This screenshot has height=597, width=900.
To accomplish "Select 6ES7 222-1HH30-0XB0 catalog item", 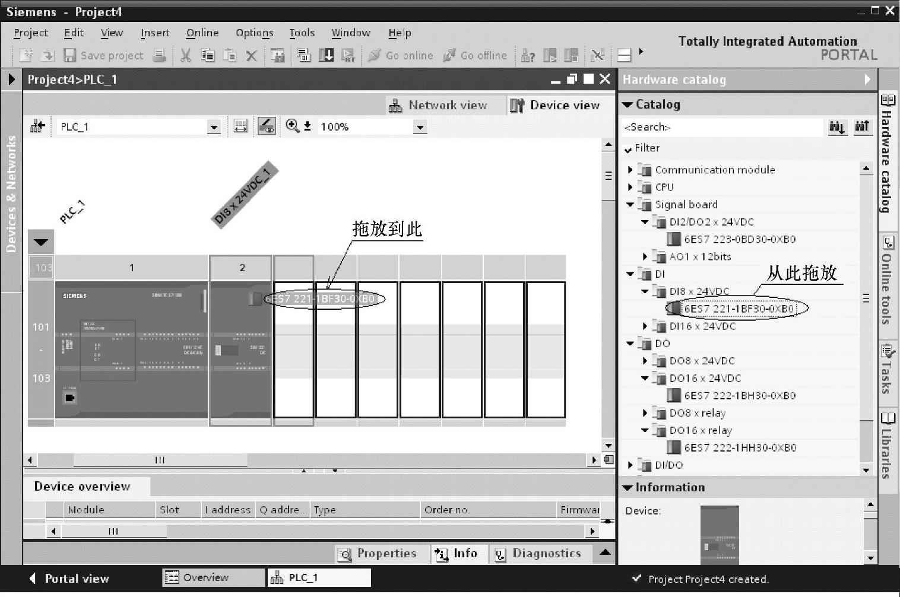I will pos(740,447).
